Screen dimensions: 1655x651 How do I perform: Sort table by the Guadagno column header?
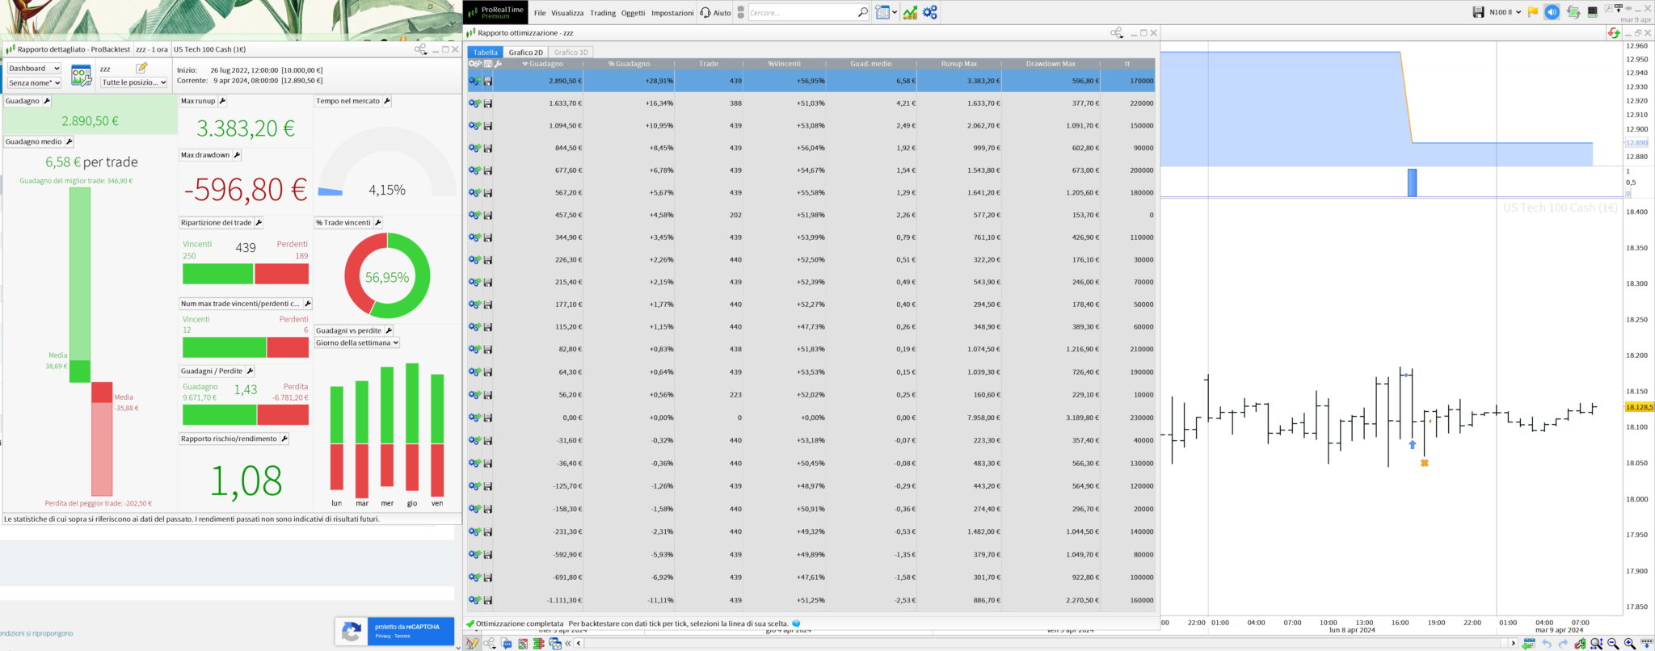545,64
